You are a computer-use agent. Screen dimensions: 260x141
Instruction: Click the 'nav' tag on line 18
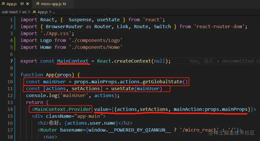(x=50, y=137)
